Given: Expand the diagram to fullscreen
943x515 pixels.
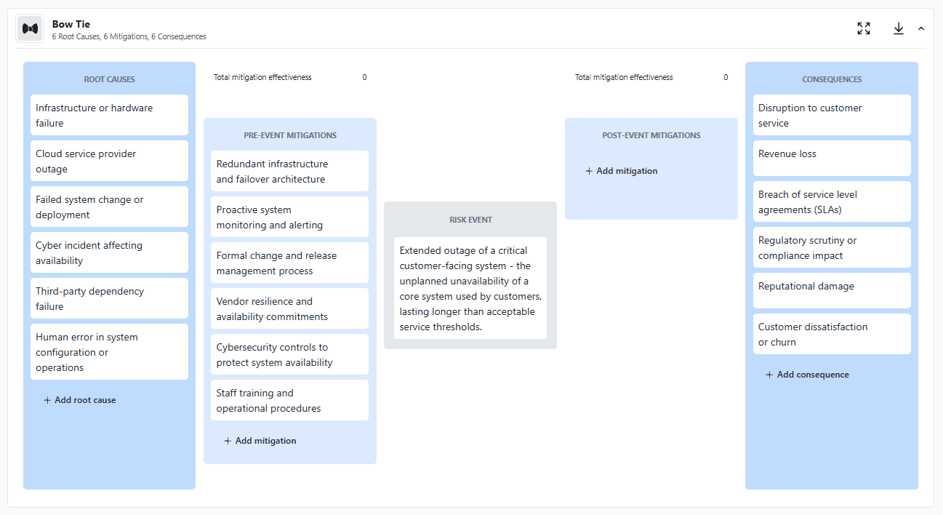Looking at the screenshot, I should pyautogui.click(x=864, y=28).
